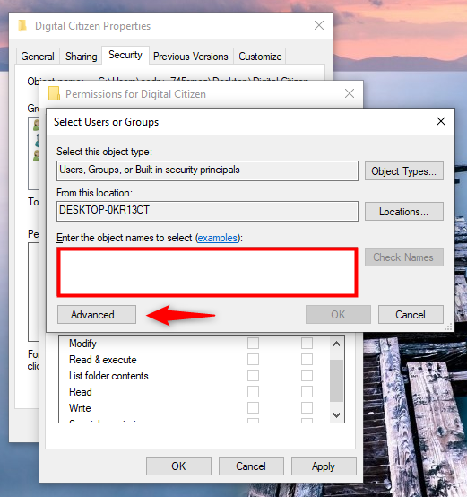Close the Permissions for Digital Citizen window
Viewport: 467px width, 497px height.
(350, 93)
